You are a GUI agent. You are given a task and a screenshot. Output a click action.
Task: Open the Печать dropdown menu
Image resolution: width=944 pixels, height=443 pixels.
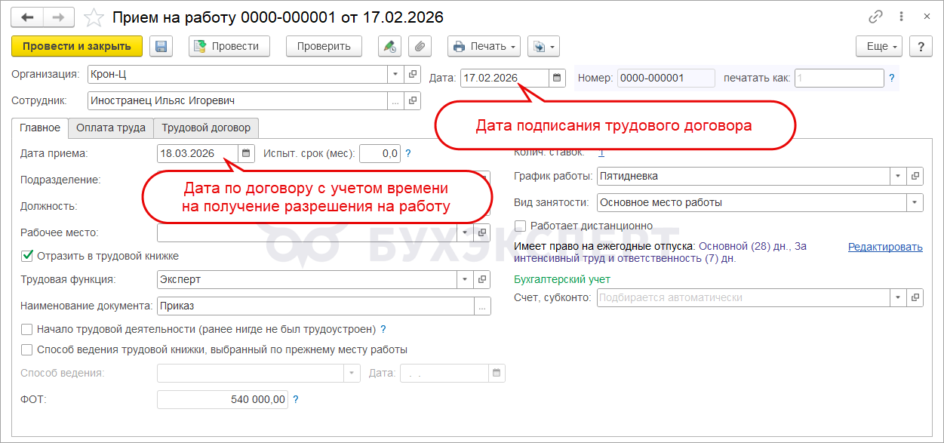tap(484, 46)
